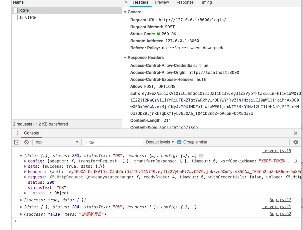Switch to the Preview tab
This screenshot has height=230, width=303.
click(x=162, y=3)
